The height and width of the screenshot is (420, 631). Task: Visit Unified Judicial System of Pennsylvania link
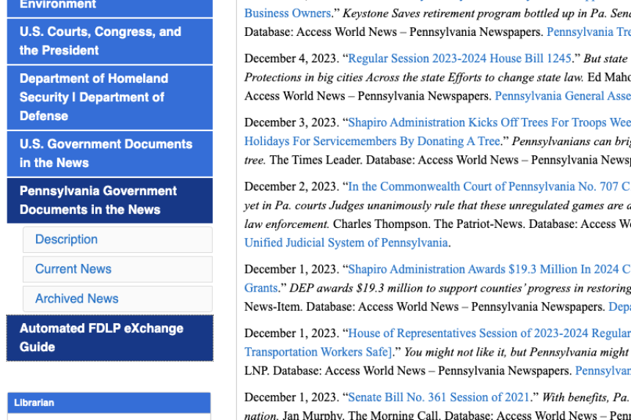click(x=346, y=243)
